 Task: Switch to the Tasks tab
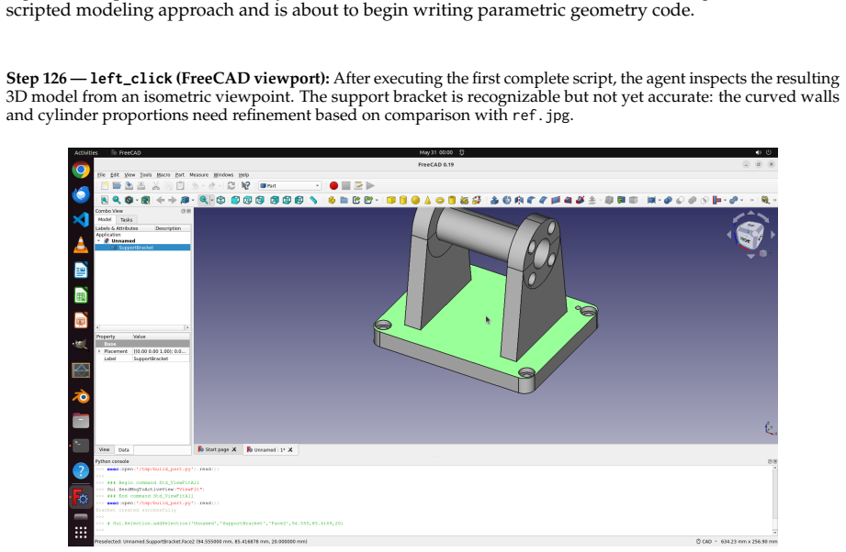point(126,220)
